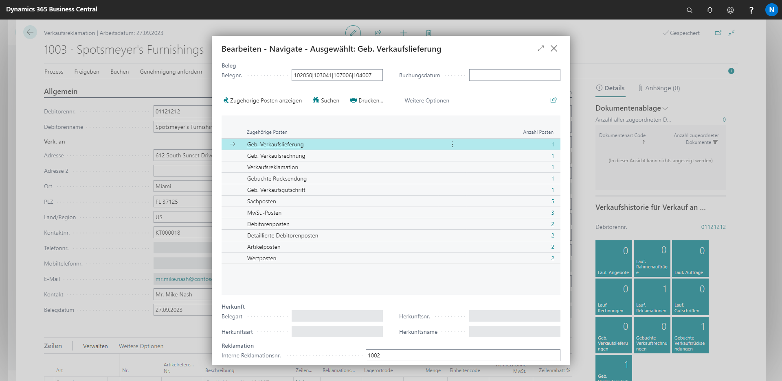This screenshot has width=782, height=381.
Task: Click Debitorennr. link 01121212
Action: click(713, 227)
